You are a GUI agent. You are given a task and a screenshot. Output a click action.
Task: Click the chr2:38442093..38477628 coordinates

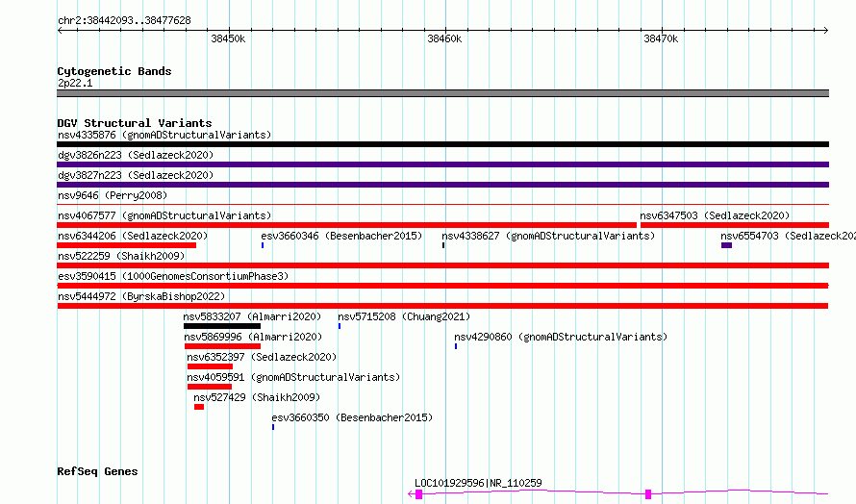124,21
